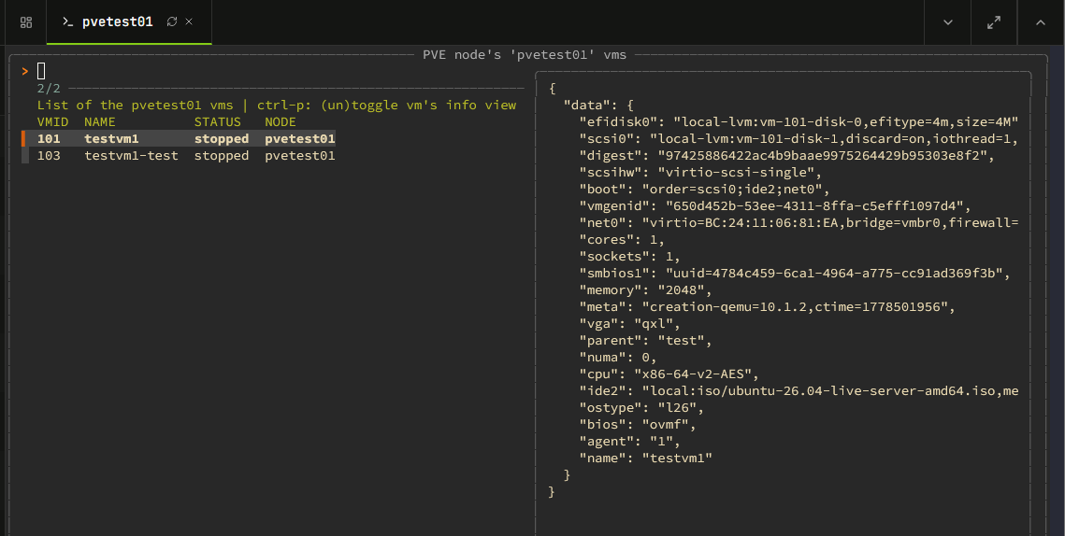Click the terminal prompt icon on the tab

click(x=67, y=21)
